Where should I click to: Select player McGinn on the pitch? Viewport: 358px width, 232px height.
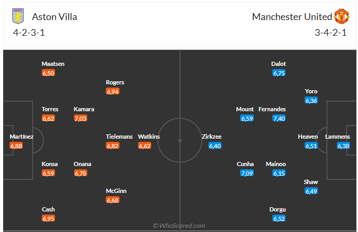pyautogui.click(x=116, y=191)
